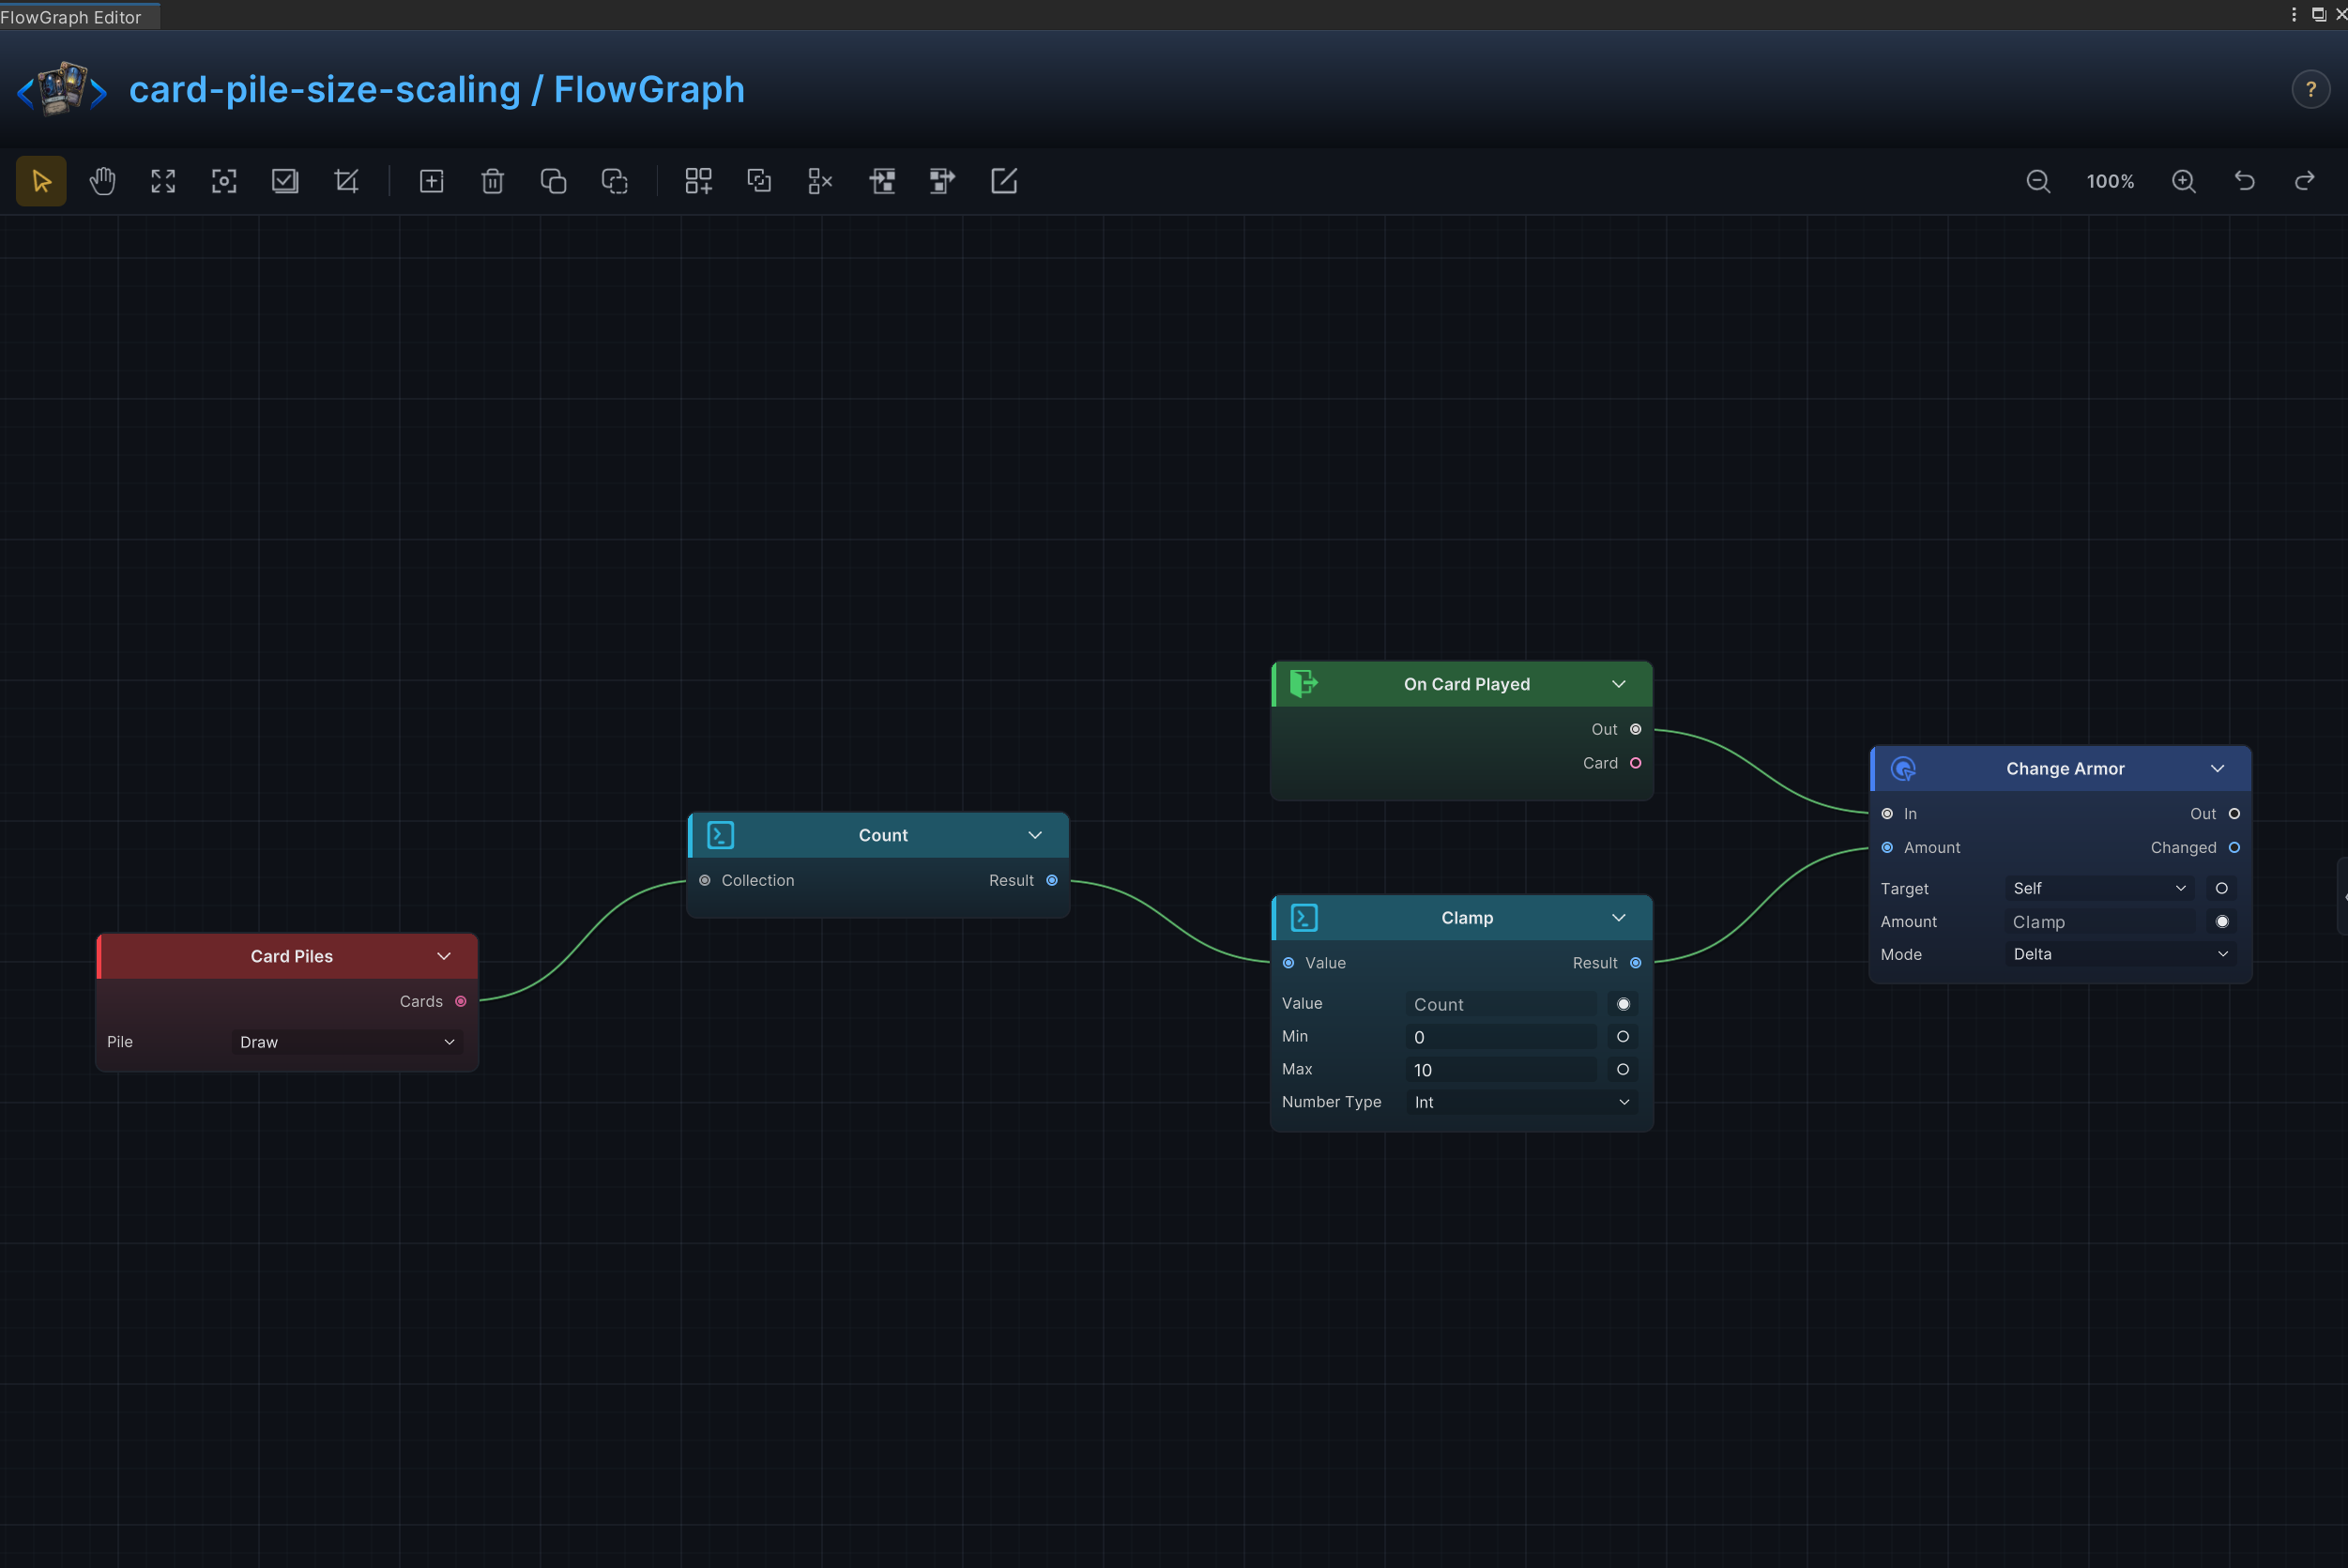Click the Card Piles node header
The height and width of the screenshot is (1568, 2348).
pyautogui.click(x=287, y=956)
